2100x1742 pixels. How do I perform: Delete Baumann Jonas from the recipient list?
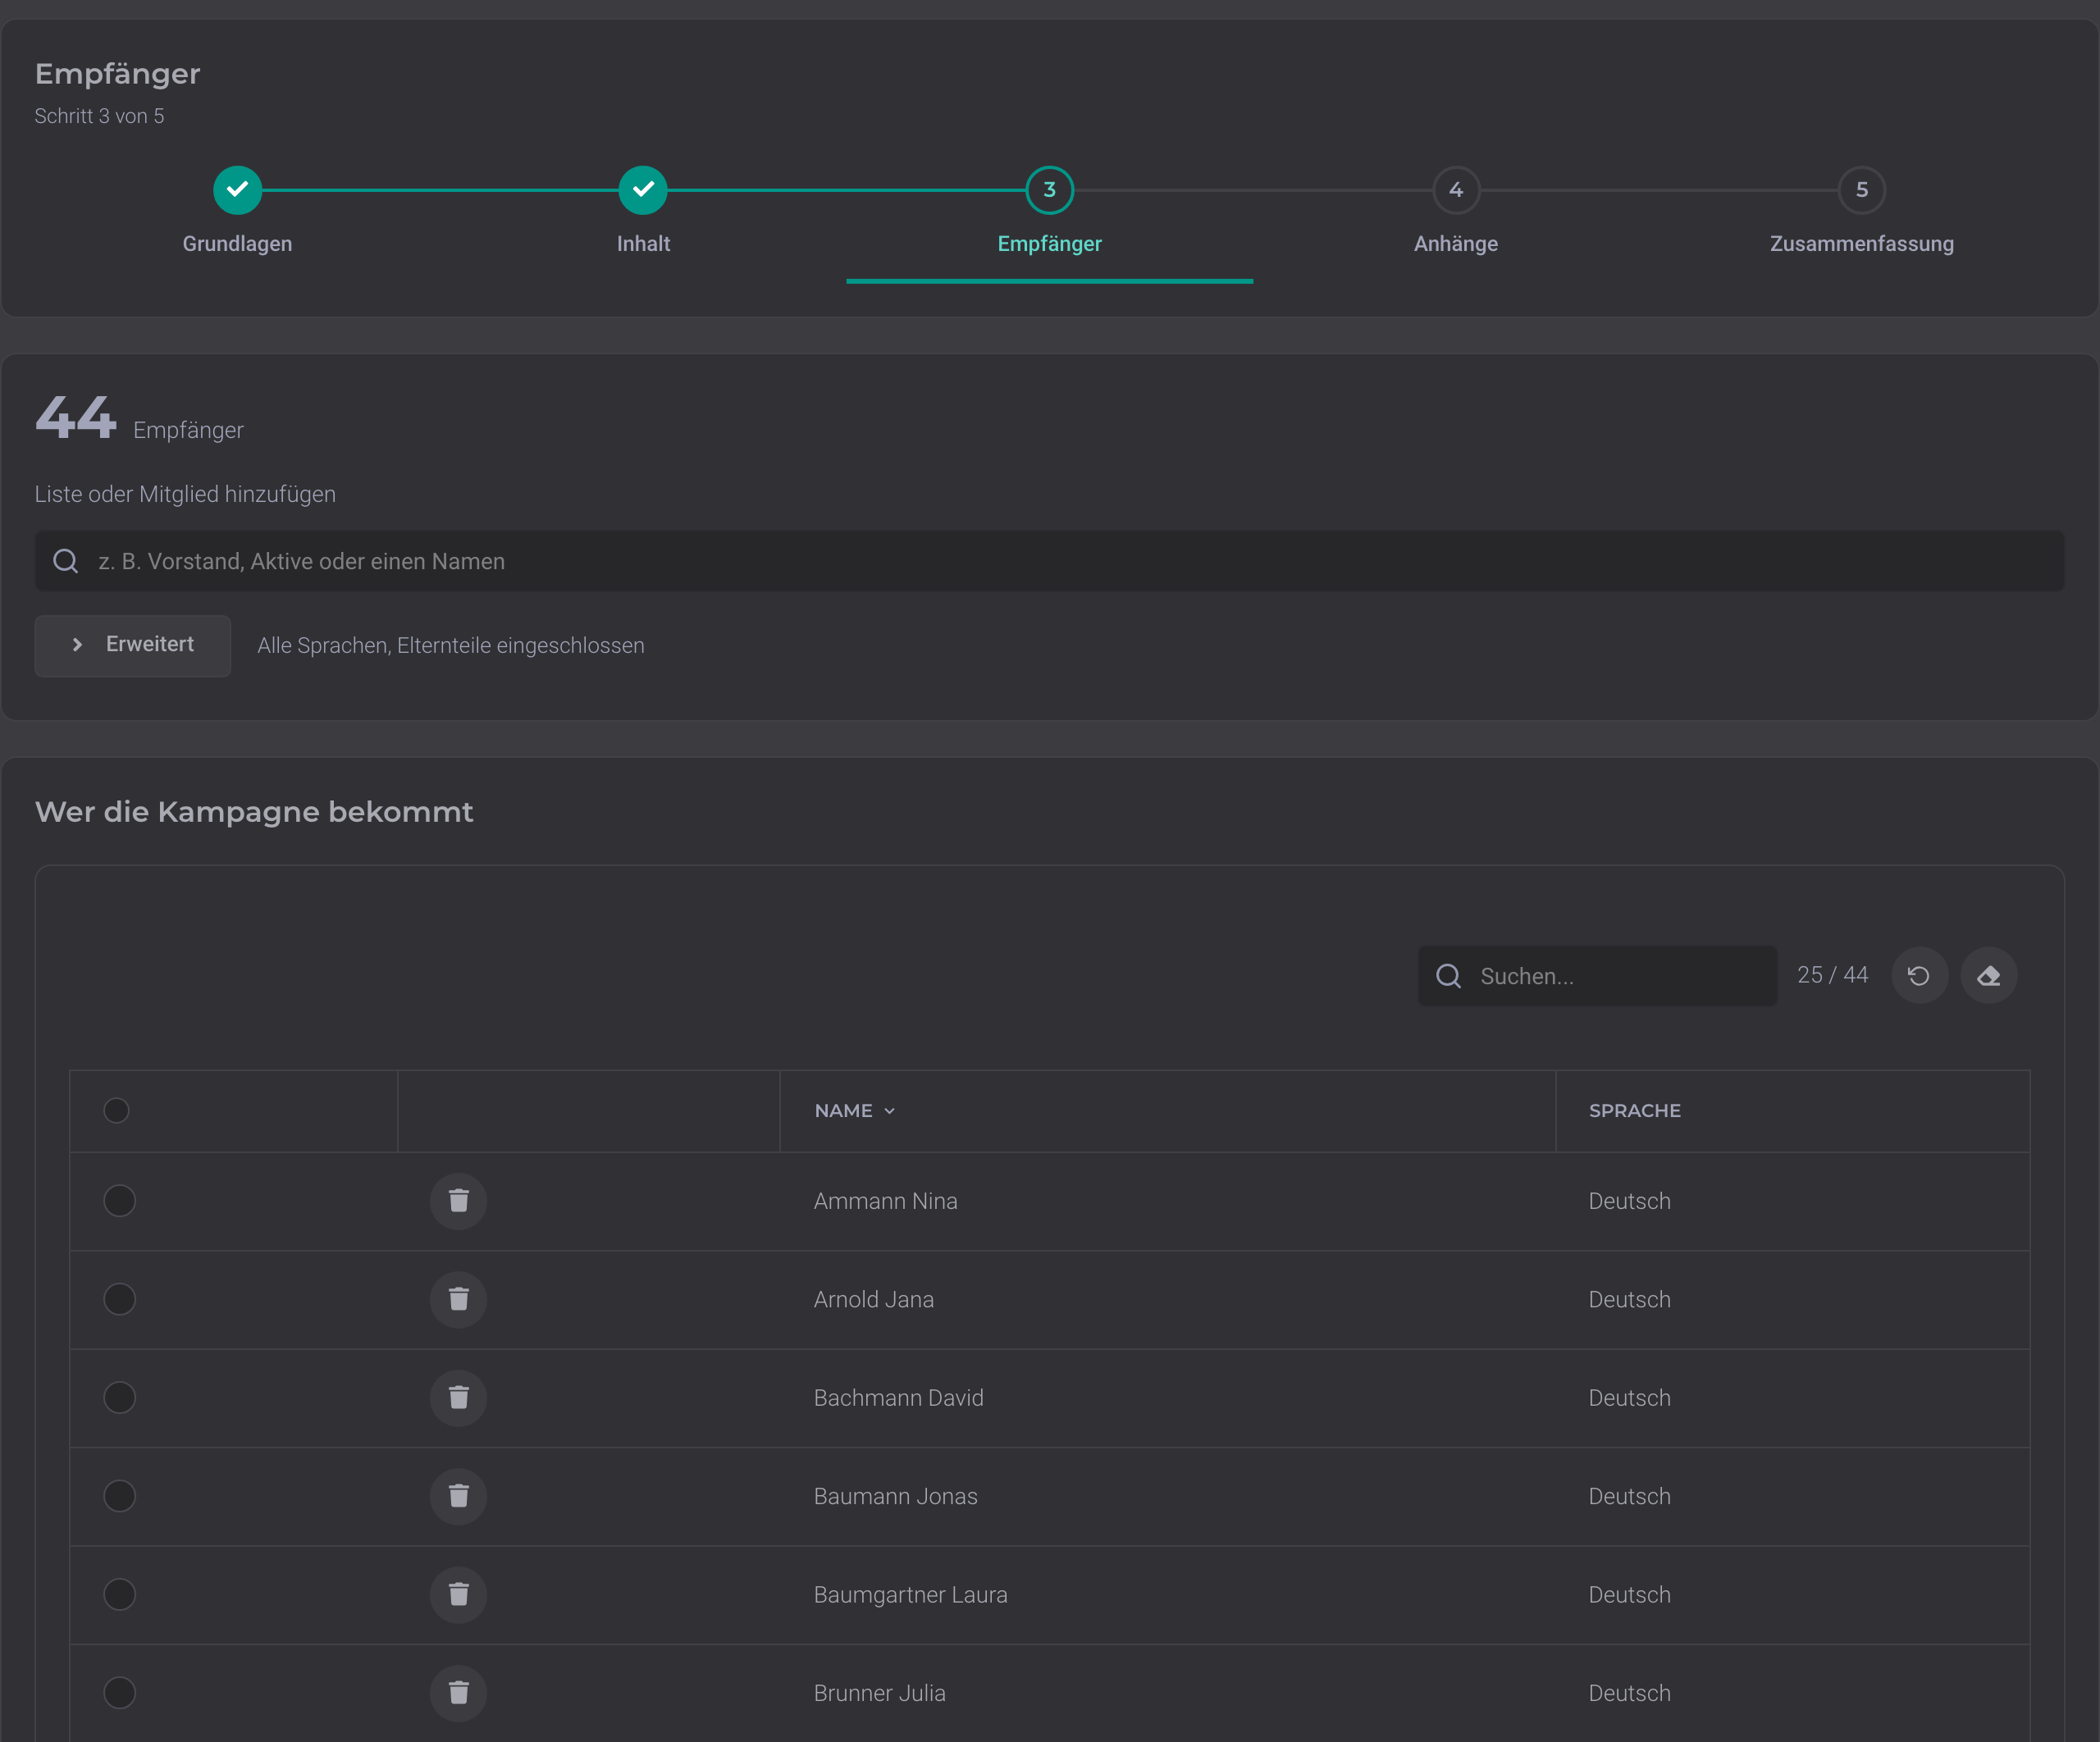(458, 1496)
